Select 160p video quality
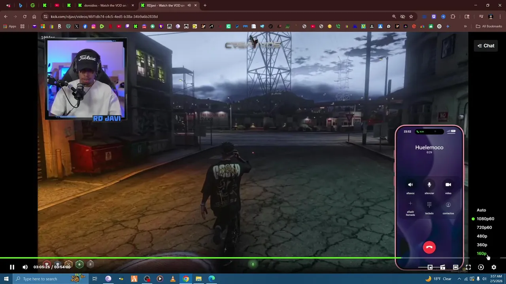The image size is (506, 284). 481,254
